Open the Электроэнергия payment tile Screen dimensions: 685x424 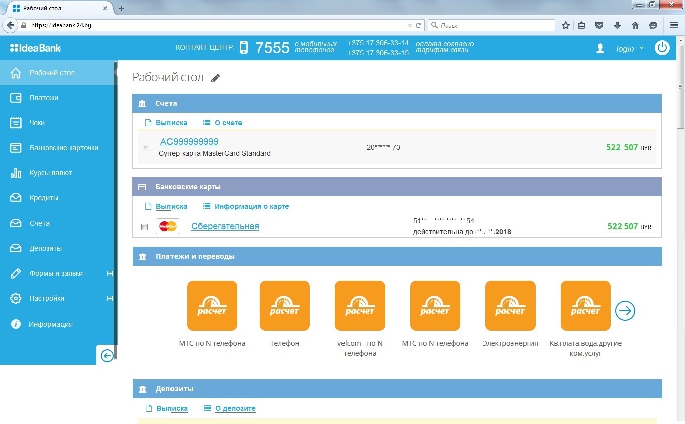(510, 306)
